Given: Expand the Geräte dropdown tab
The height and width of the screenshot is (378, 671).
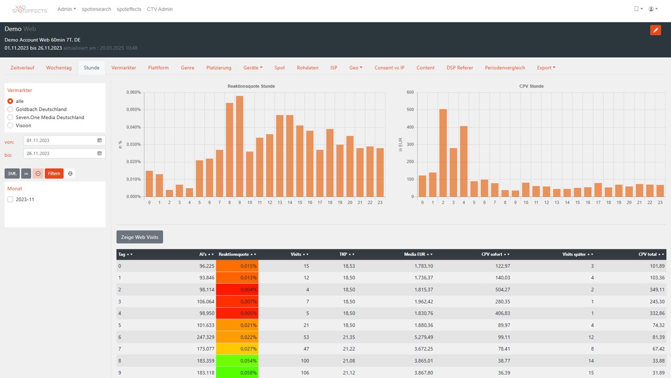Looking at the screenshot, I should pos(252,68).
